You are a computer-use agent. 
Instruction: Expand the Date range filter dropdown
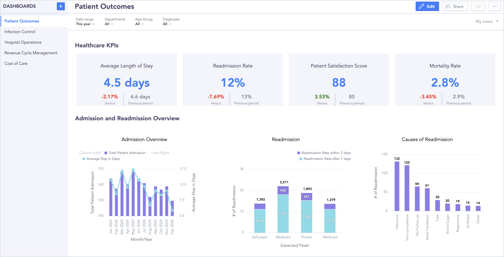(x=85, y=24)
